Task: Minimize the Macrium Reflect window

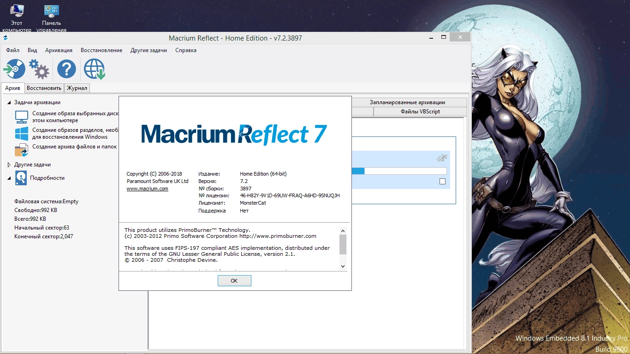Action: click(431, 37)
